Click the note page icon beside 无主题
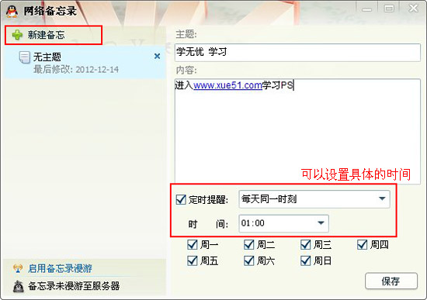The width and height of the screenshot is (427, 300). pyautogui.click(x=25, y=57)
